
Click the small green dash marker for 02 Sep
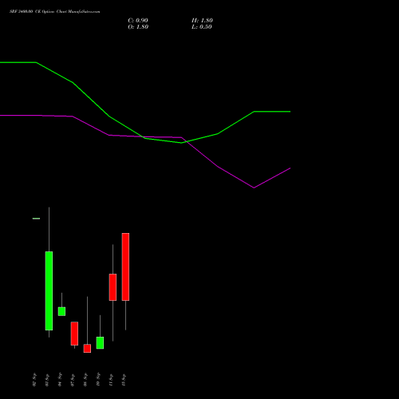click(x=36, y=219)
